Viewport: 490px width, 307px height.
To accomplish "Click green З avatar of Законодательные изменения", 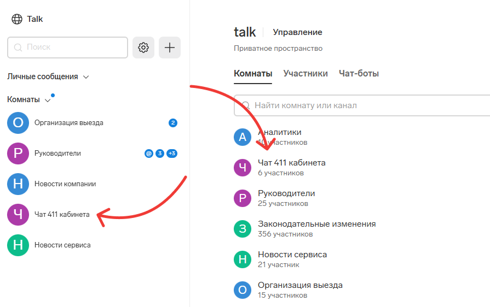I will tap(243, 228).
